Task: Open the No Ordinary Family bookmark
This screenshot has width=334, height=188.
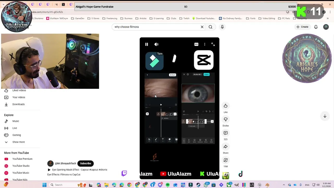Action: point(231,19)
